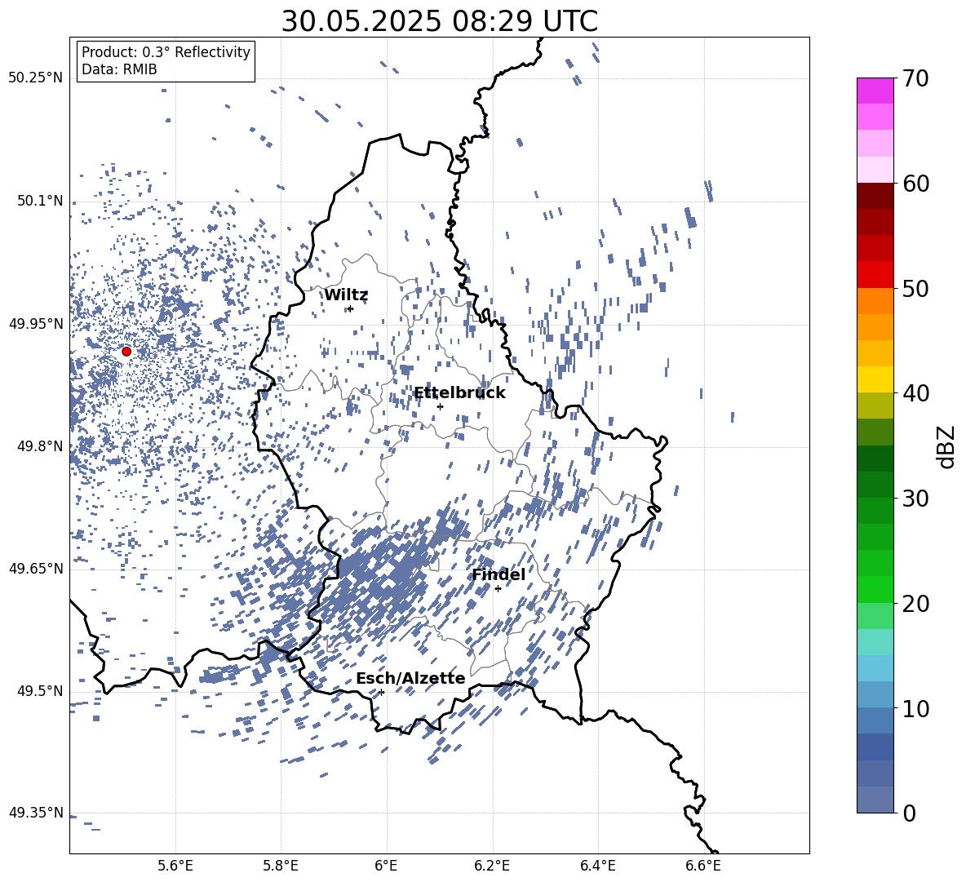The width and height of the screenshot is (966, 882).
Task: Click the dark red 60 dBZ swatch
Action: (x=875, y=196)
